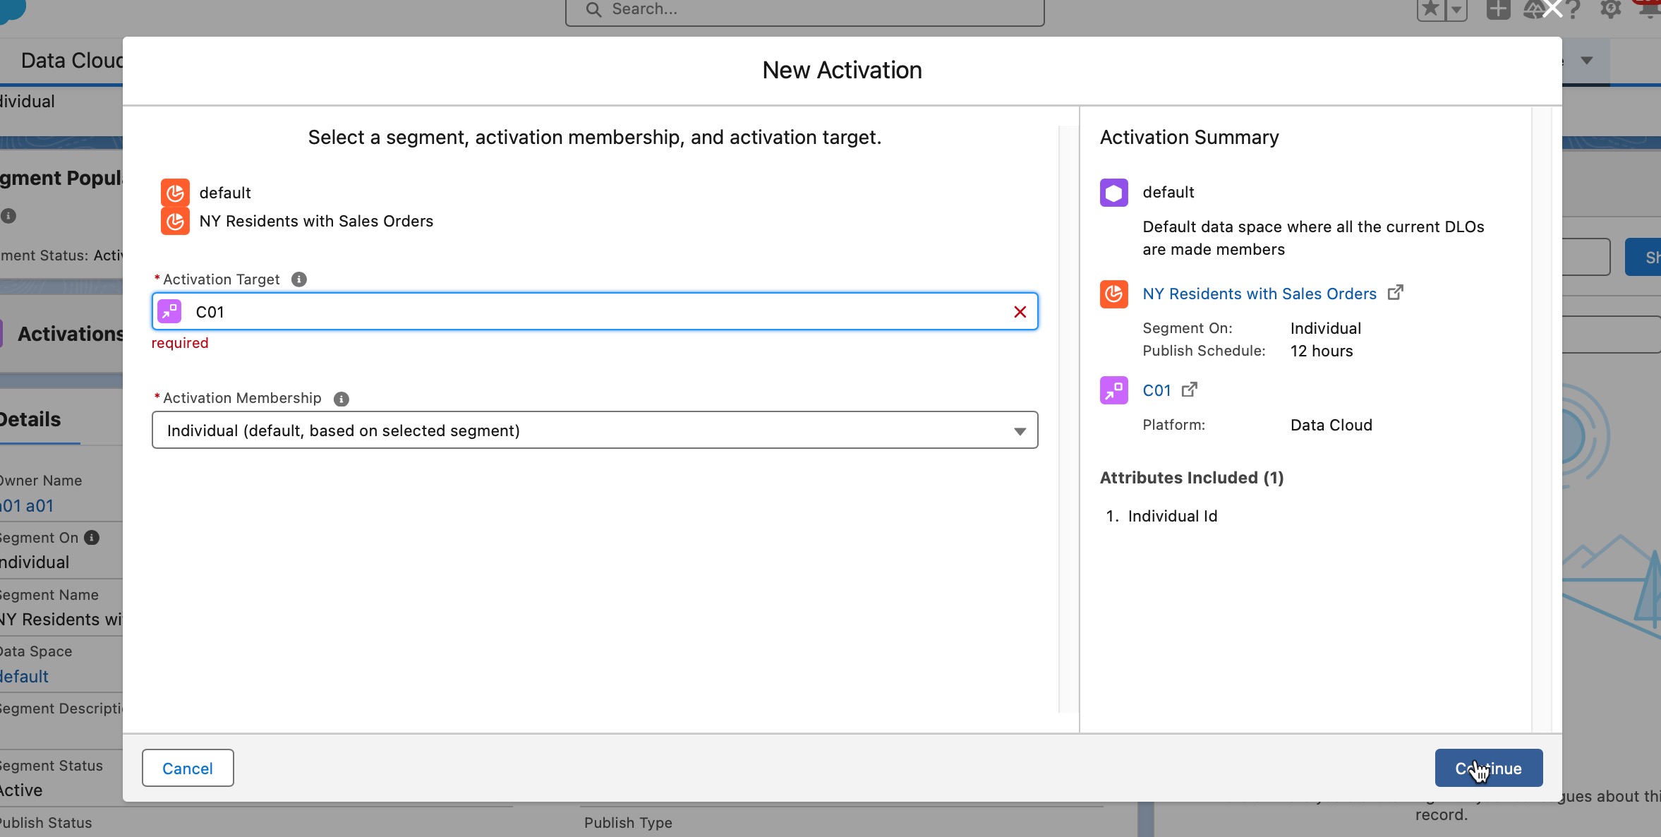1661x837 pixels.
Task: Show Activation Target info tooltip
Action: (299, 279)
